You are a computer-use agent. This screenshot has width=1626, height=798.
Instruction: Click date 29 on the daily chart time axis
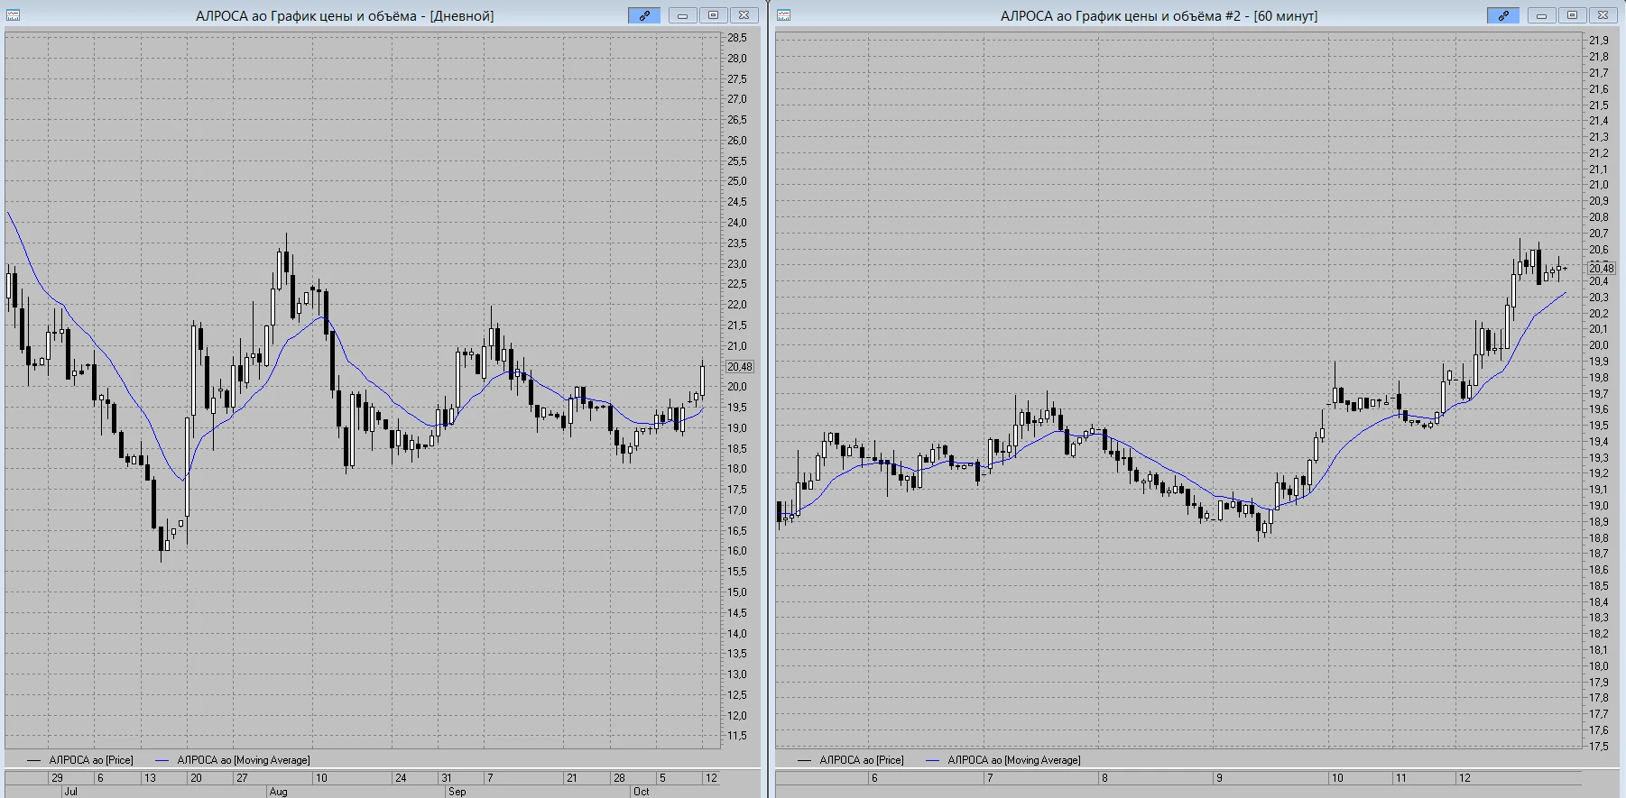(x=57, y=777)
